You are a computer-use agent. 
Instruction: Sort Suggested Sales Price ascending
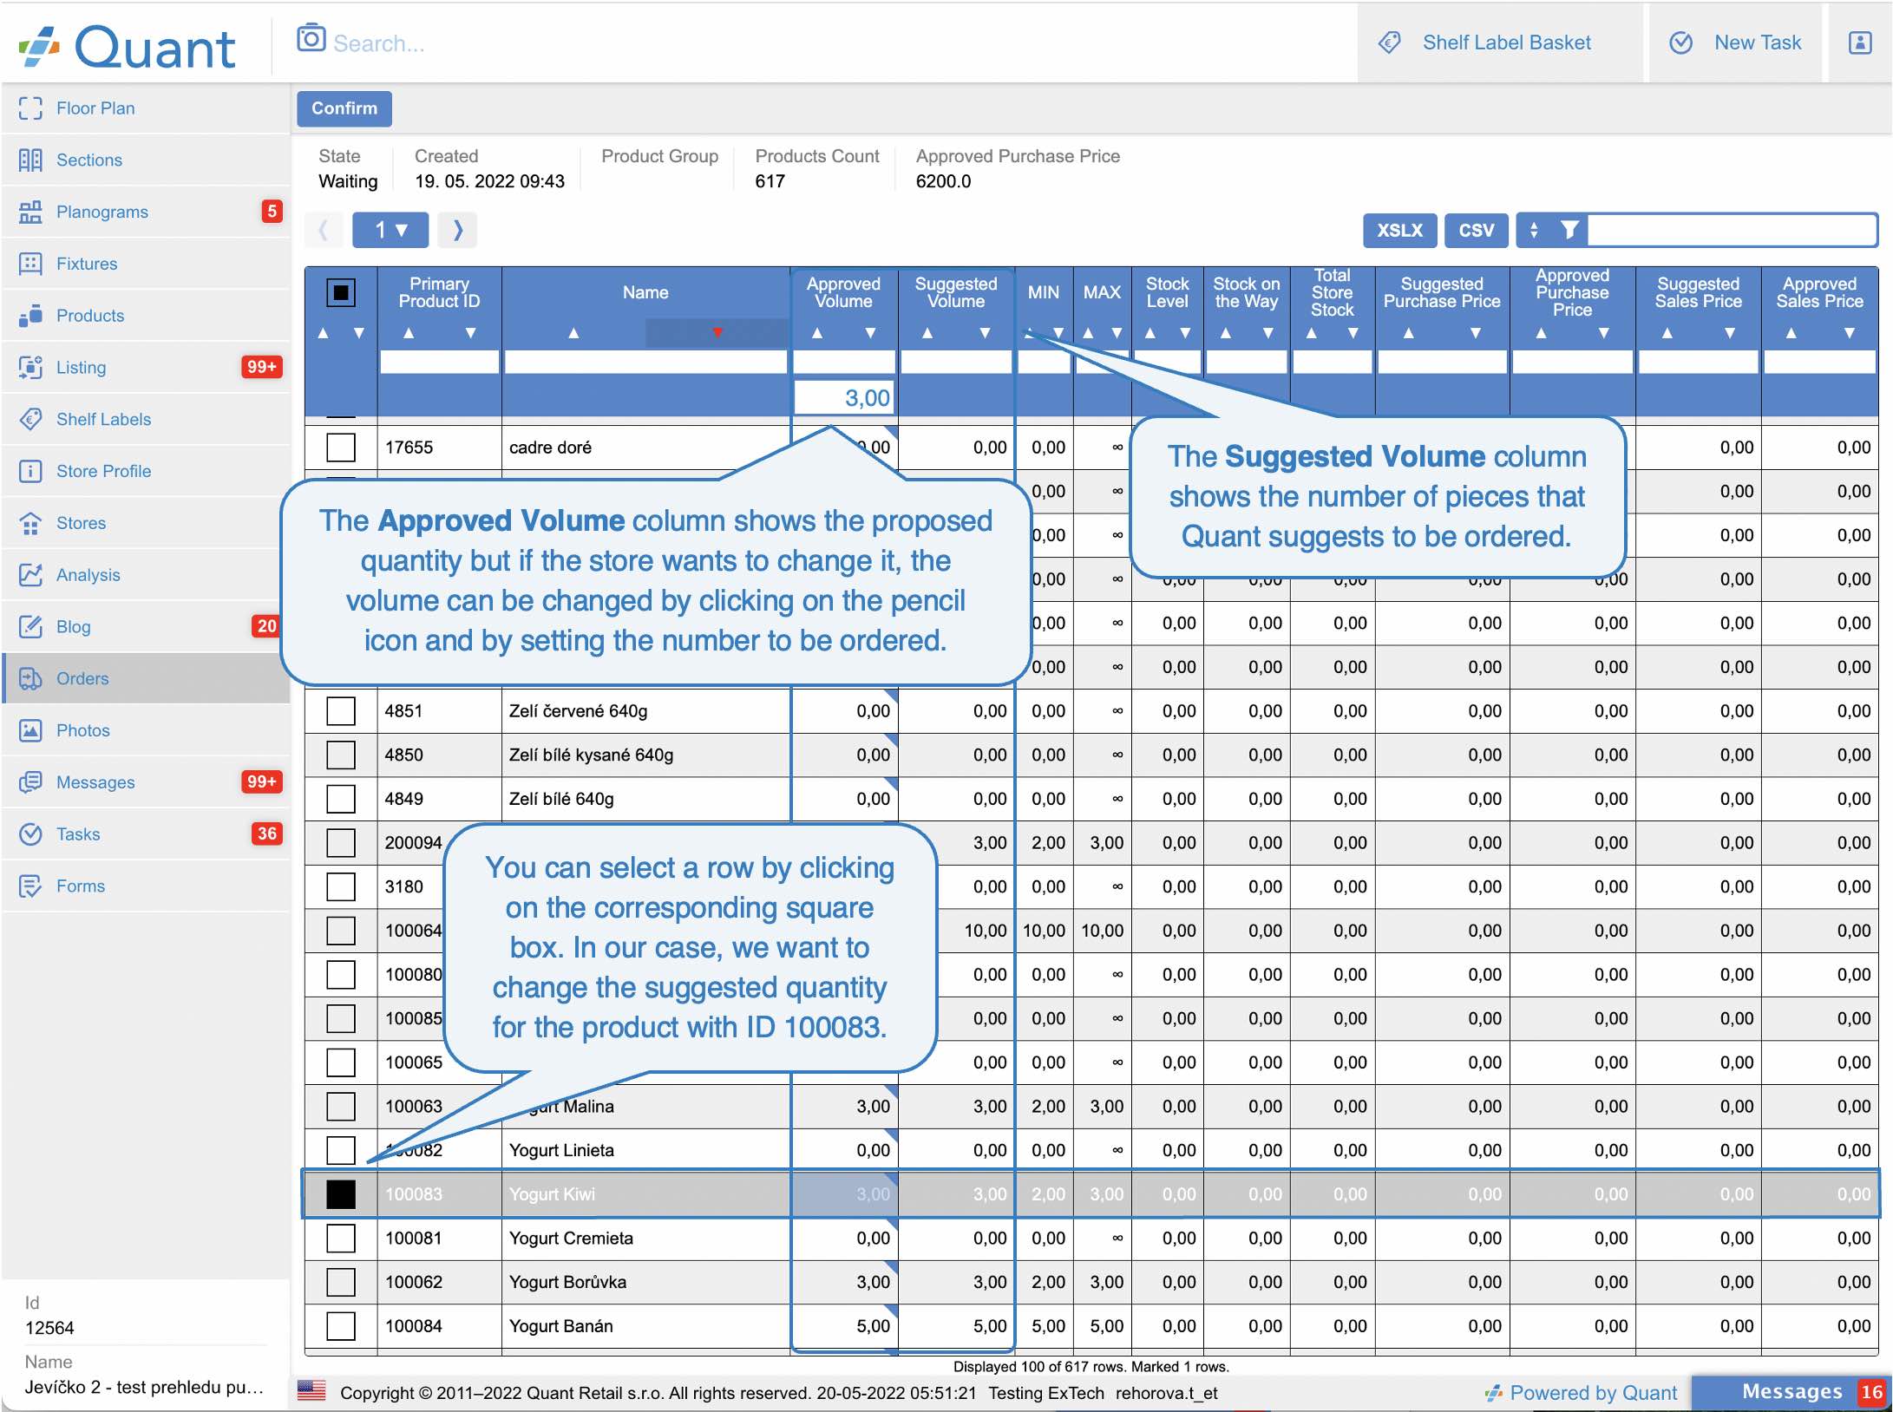1667,333
